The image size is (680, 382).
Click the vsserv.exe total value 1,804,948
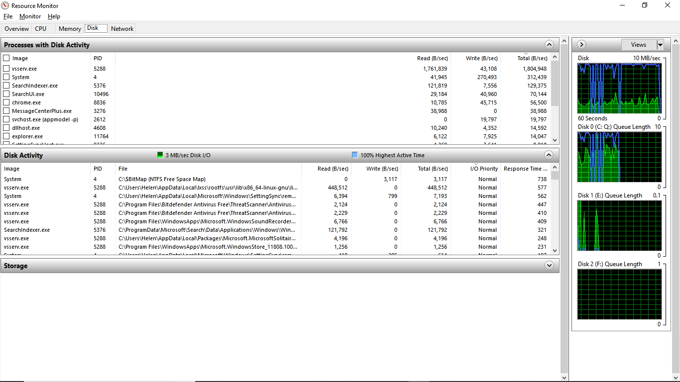coord(534,69)
